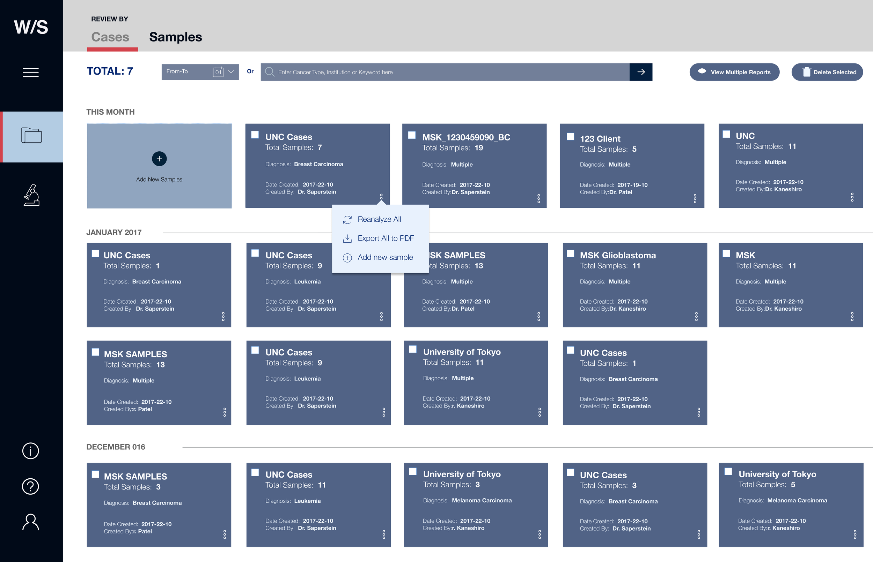Expand the From-To date dropdown
This screenshot has width=873, height=562.
(x=231, y=72)
